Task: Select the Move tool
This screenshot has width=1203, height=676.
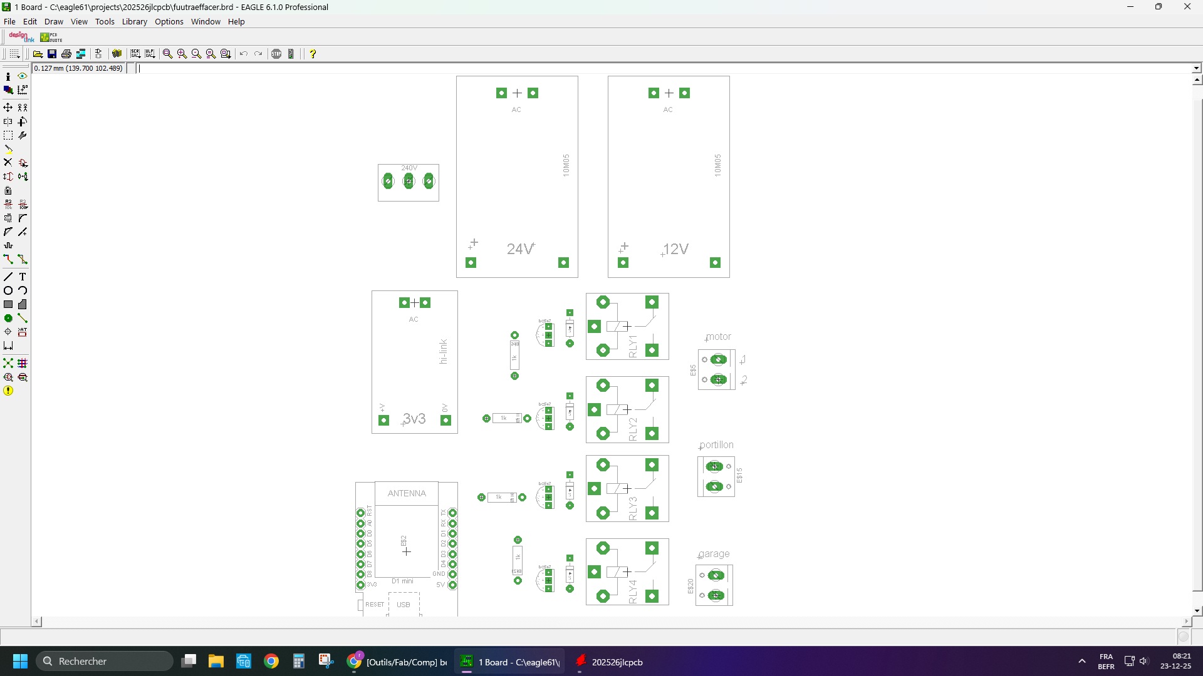Action: pyautogui.click(x=8, y=108)
